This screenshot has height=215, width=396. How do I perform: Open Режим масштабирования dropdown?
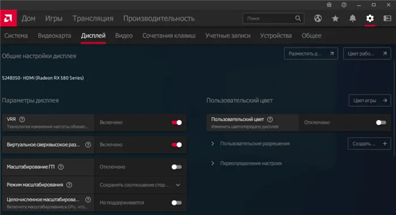(x=140, y=185)
